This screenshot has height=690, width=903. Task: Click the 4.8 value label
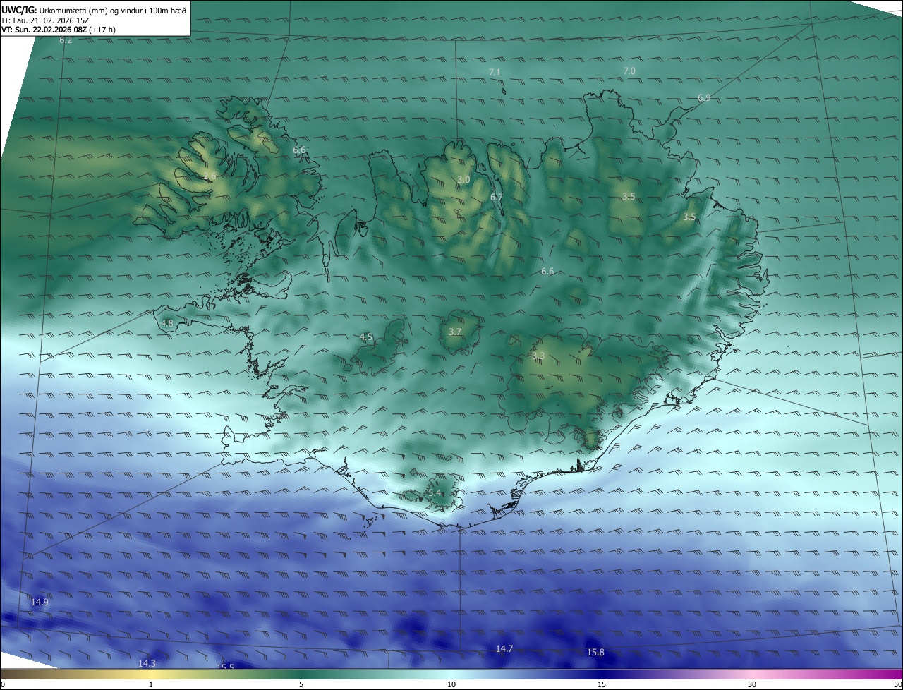[x=167, y=323]
